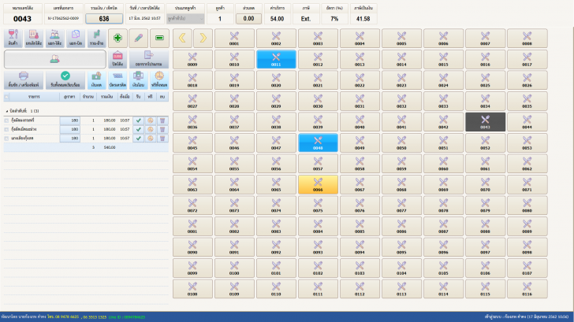Delete first order item with trash icon
Image resolution: width=574 pixels, height=322 pixels.
pos(162,120)
